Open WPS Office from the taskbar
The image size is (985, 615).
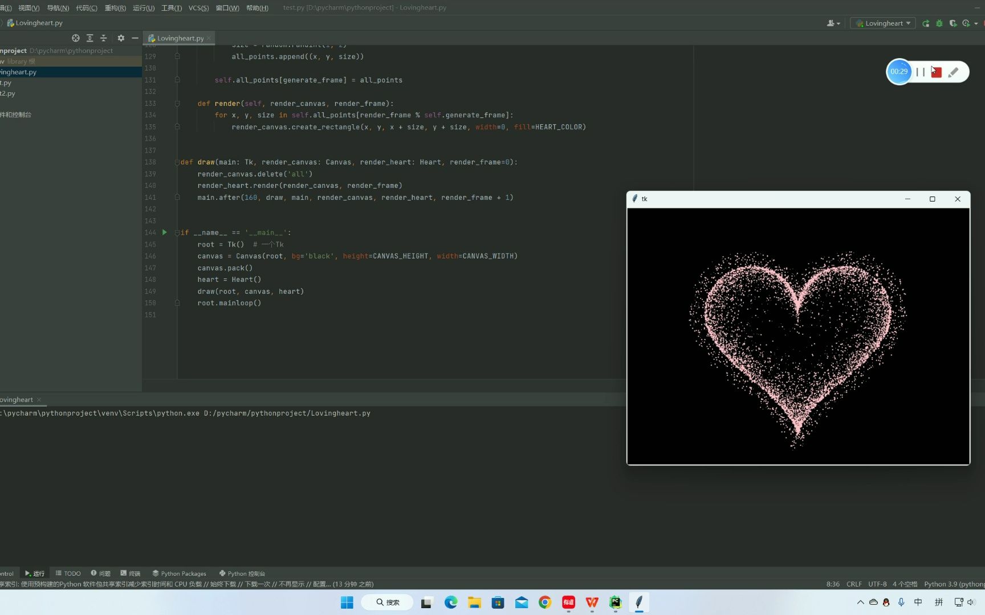(x=592, y=602)
